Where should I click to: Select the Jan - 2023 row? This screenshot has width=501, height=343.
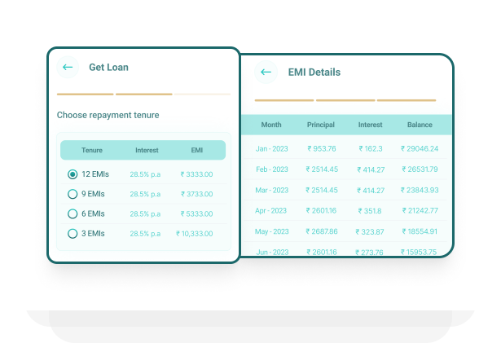click(x=272, y=149)
